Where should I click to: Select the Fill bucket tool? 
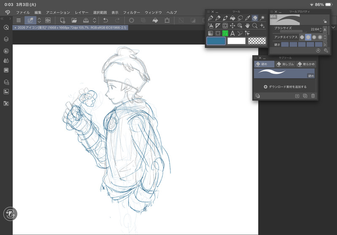232,18
